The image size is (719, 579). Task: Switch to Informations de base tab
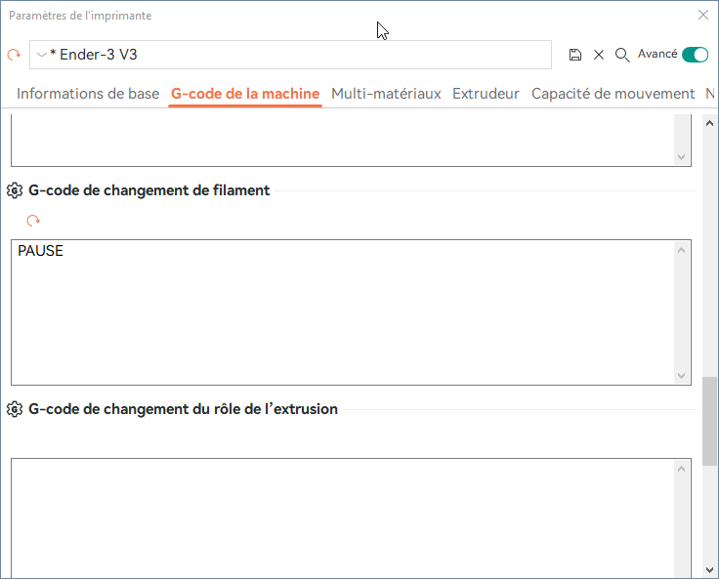[88, 95]
